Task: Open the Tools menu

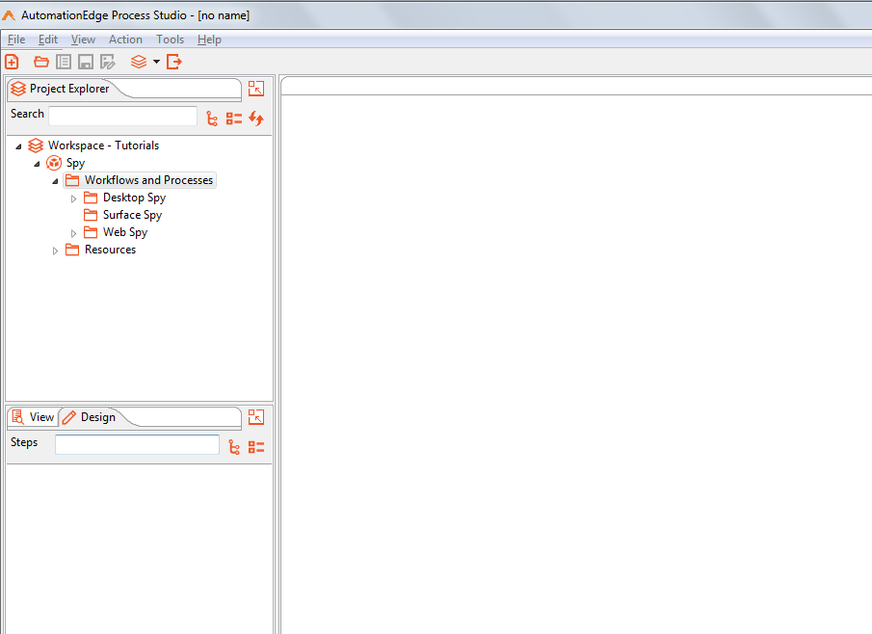Action: coord(170,40)
